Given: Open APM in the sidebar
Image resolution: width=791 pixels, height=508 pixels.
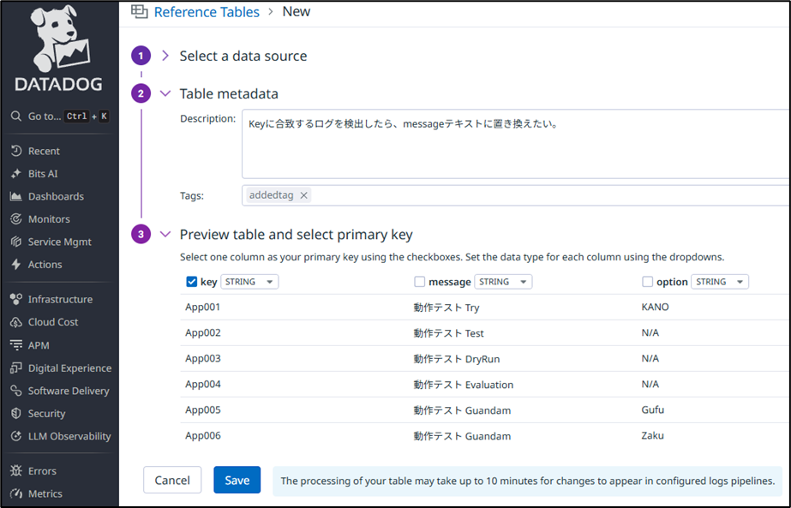Looking at the screenshot, I should point(39,345).
